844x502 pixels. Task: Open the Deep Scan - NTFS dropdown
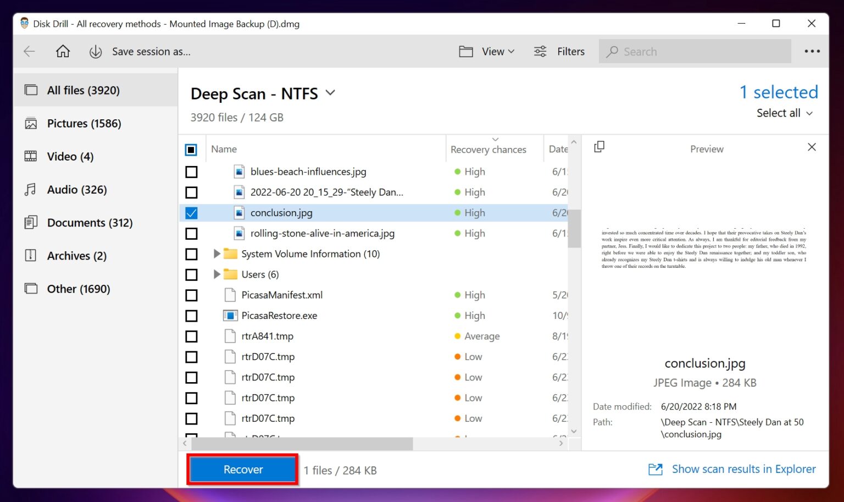(x=330, y=93)
